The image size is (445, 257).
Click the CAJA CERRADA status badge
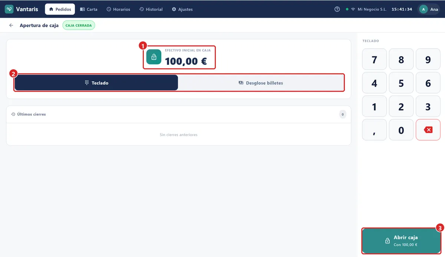click(79, 25)
